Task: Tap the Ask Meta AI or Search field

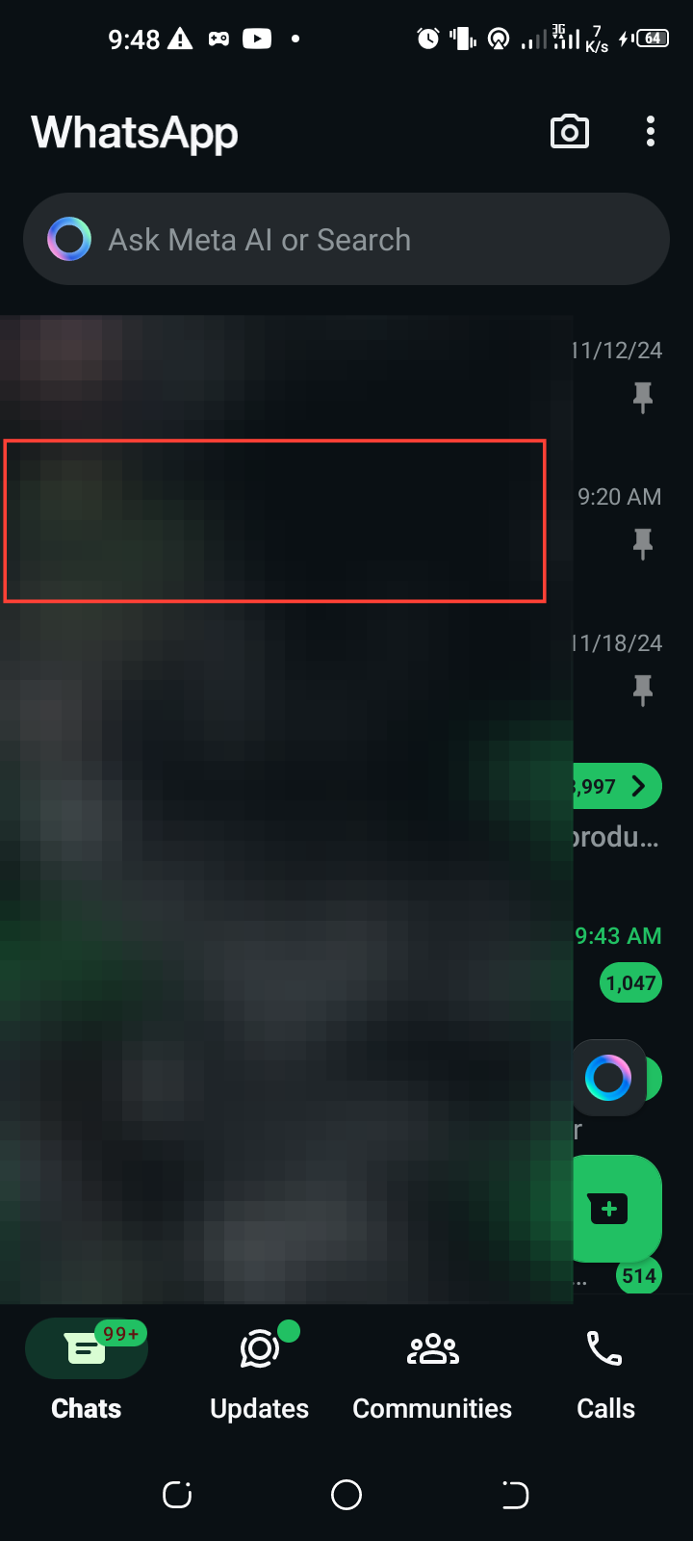Action: pyautogui.click(x=346, y=239)
